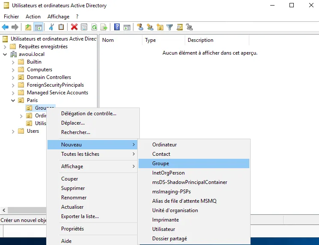This screenshot has height=245, width=319.
Task: Choose Renommer in context menu
Action: pyautogui.click(x=93, y=198)
